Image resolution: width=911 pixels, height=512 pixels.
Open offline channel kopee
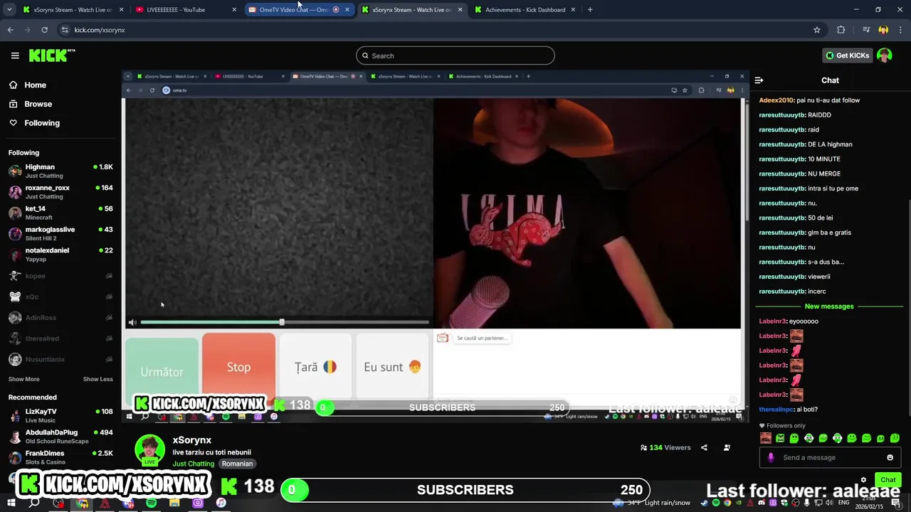[x=60, y=276]
